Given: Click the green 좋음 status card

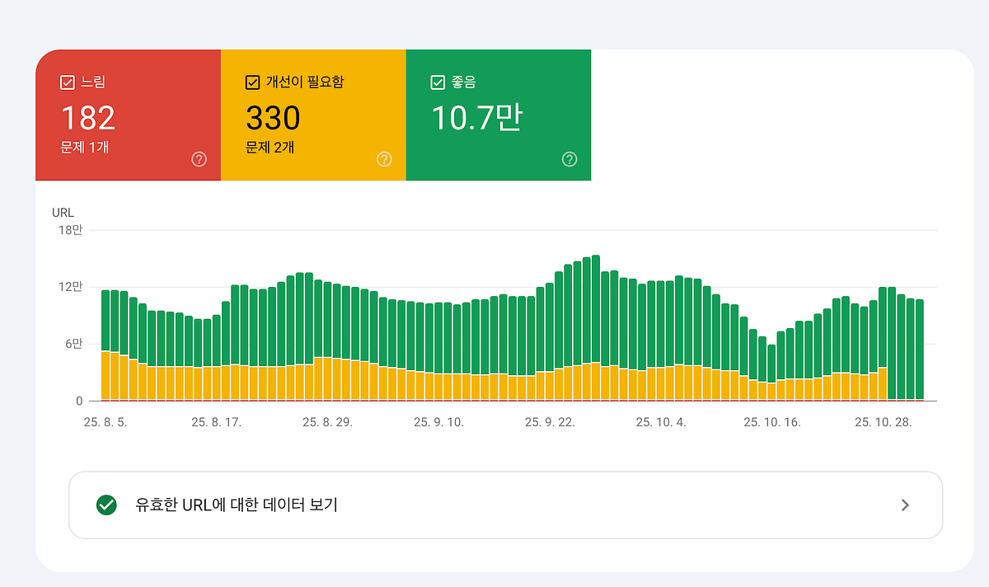Looking at the screenshot, I should [499, 115].
